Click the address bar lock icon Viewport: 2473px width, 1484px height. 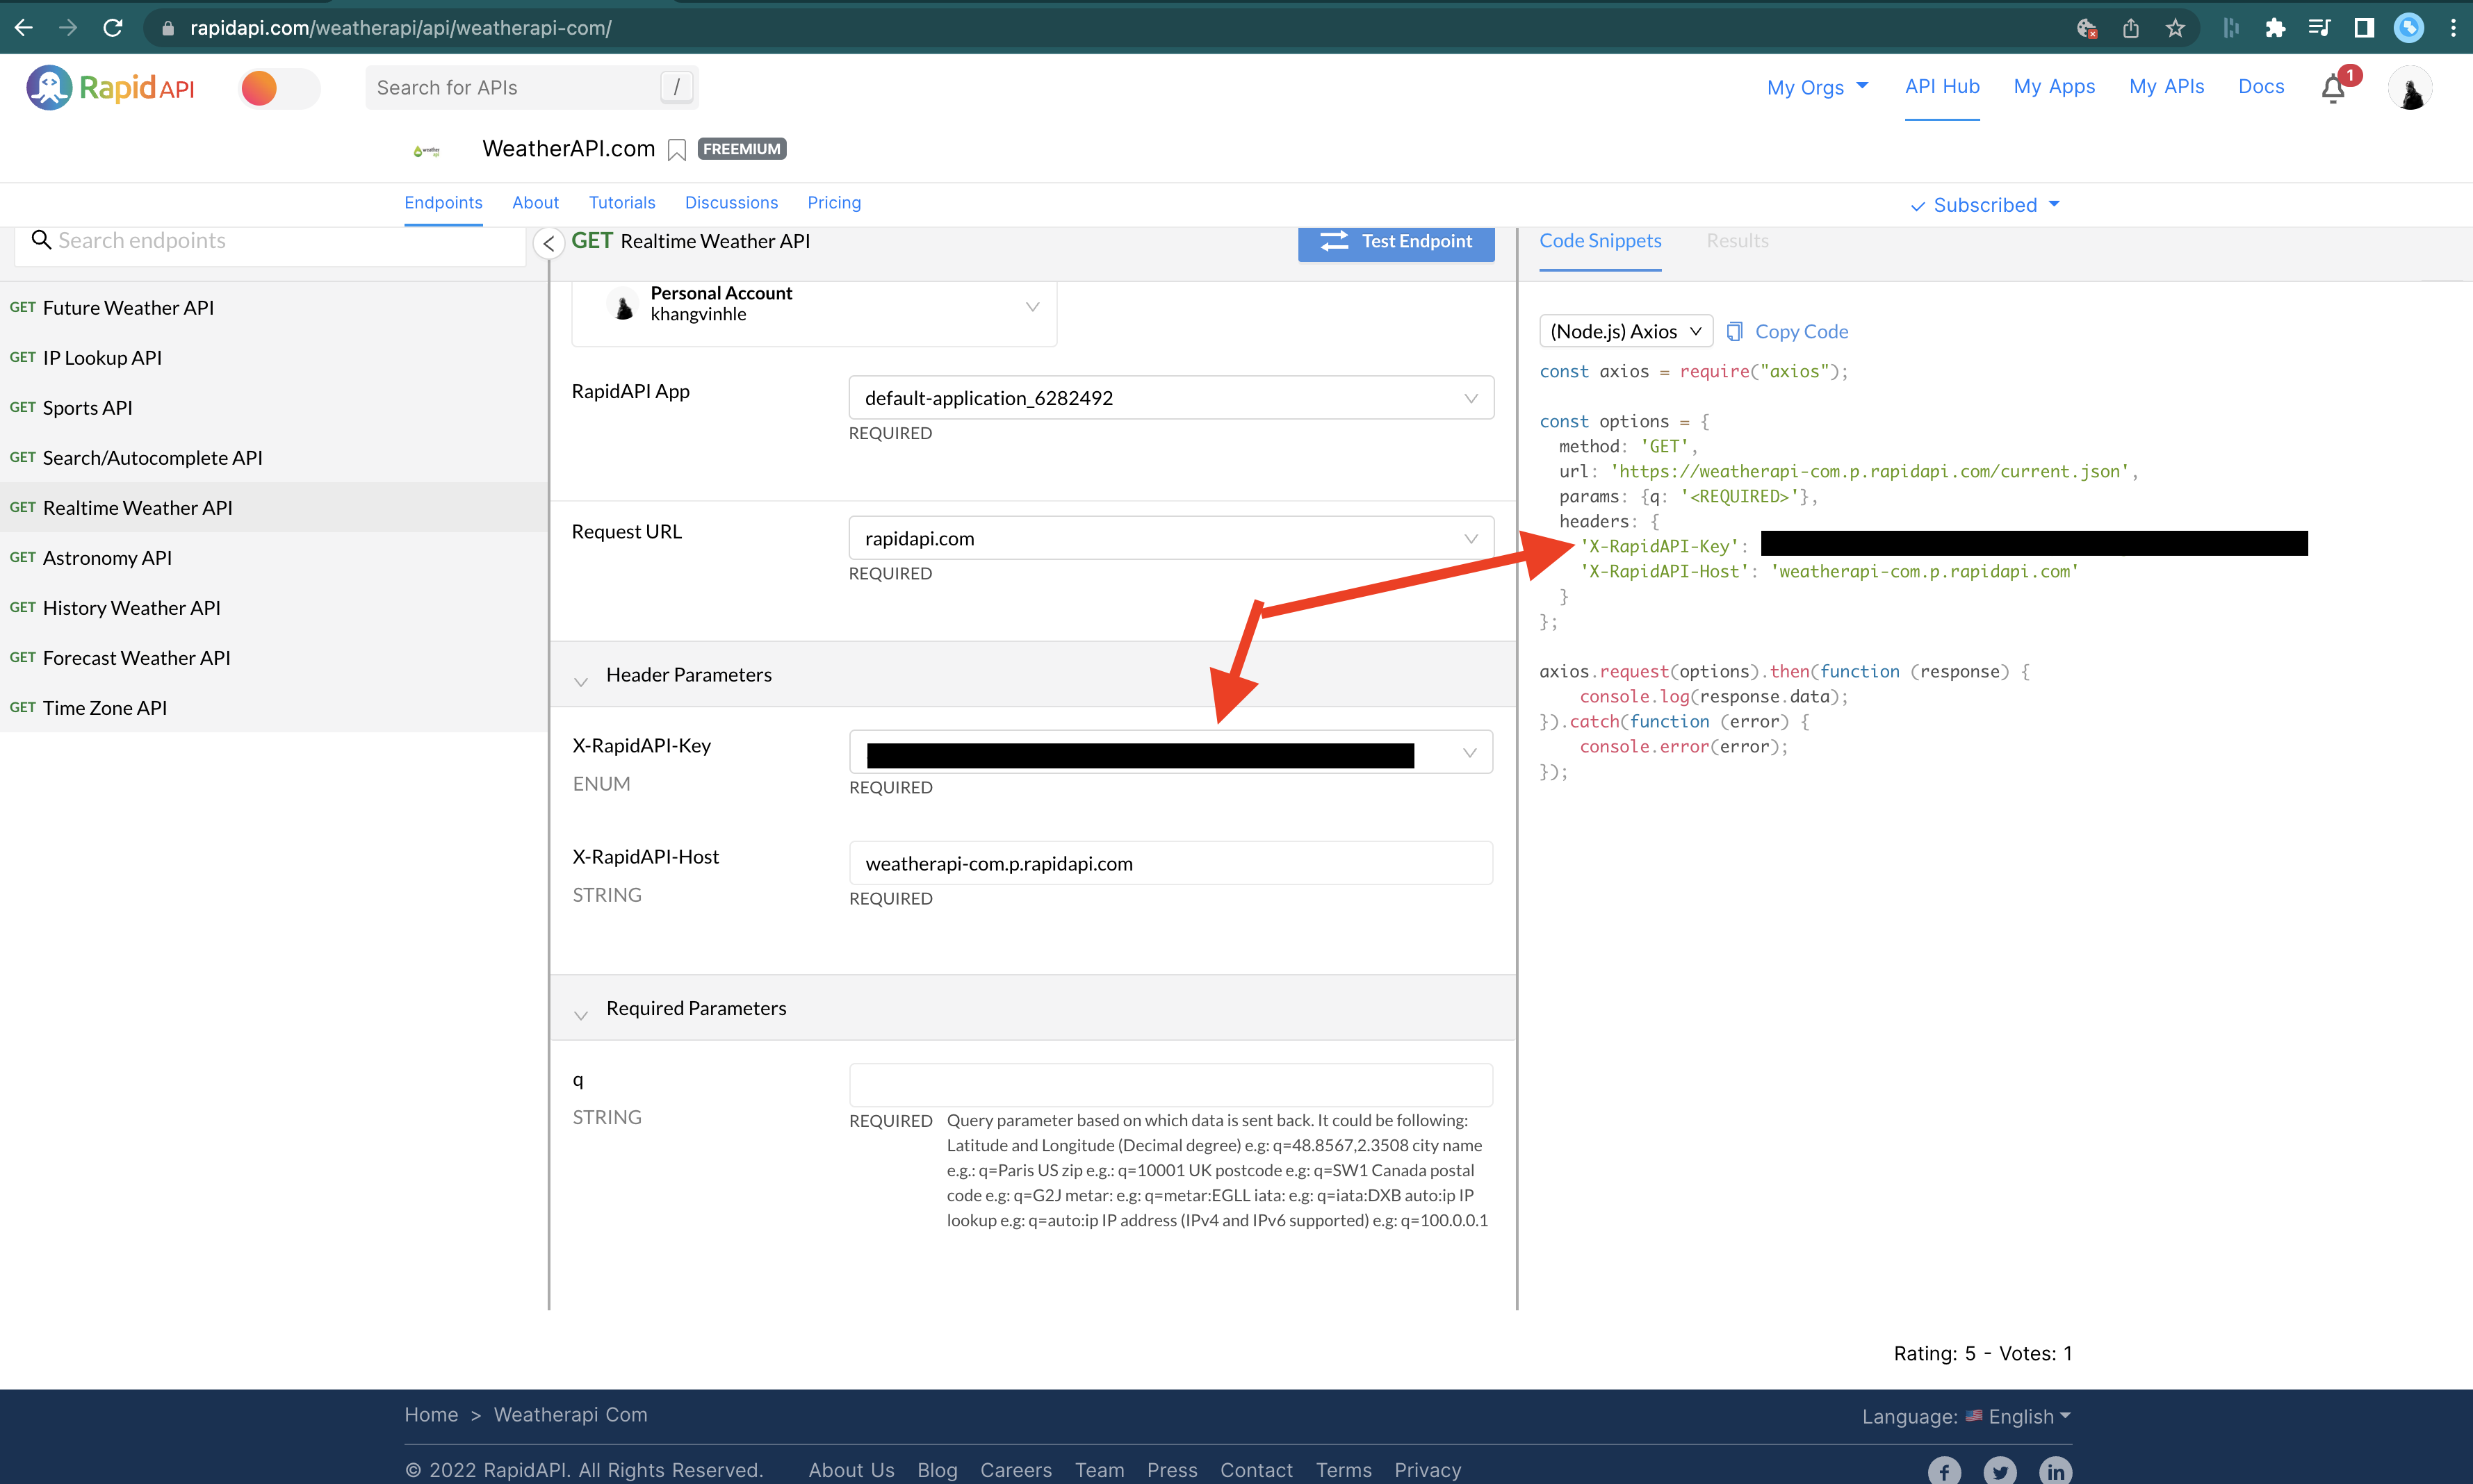tap(168, 28)
